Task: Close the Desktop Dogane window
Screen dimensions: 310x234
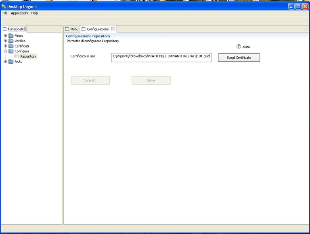Action: tap(305, 6)
